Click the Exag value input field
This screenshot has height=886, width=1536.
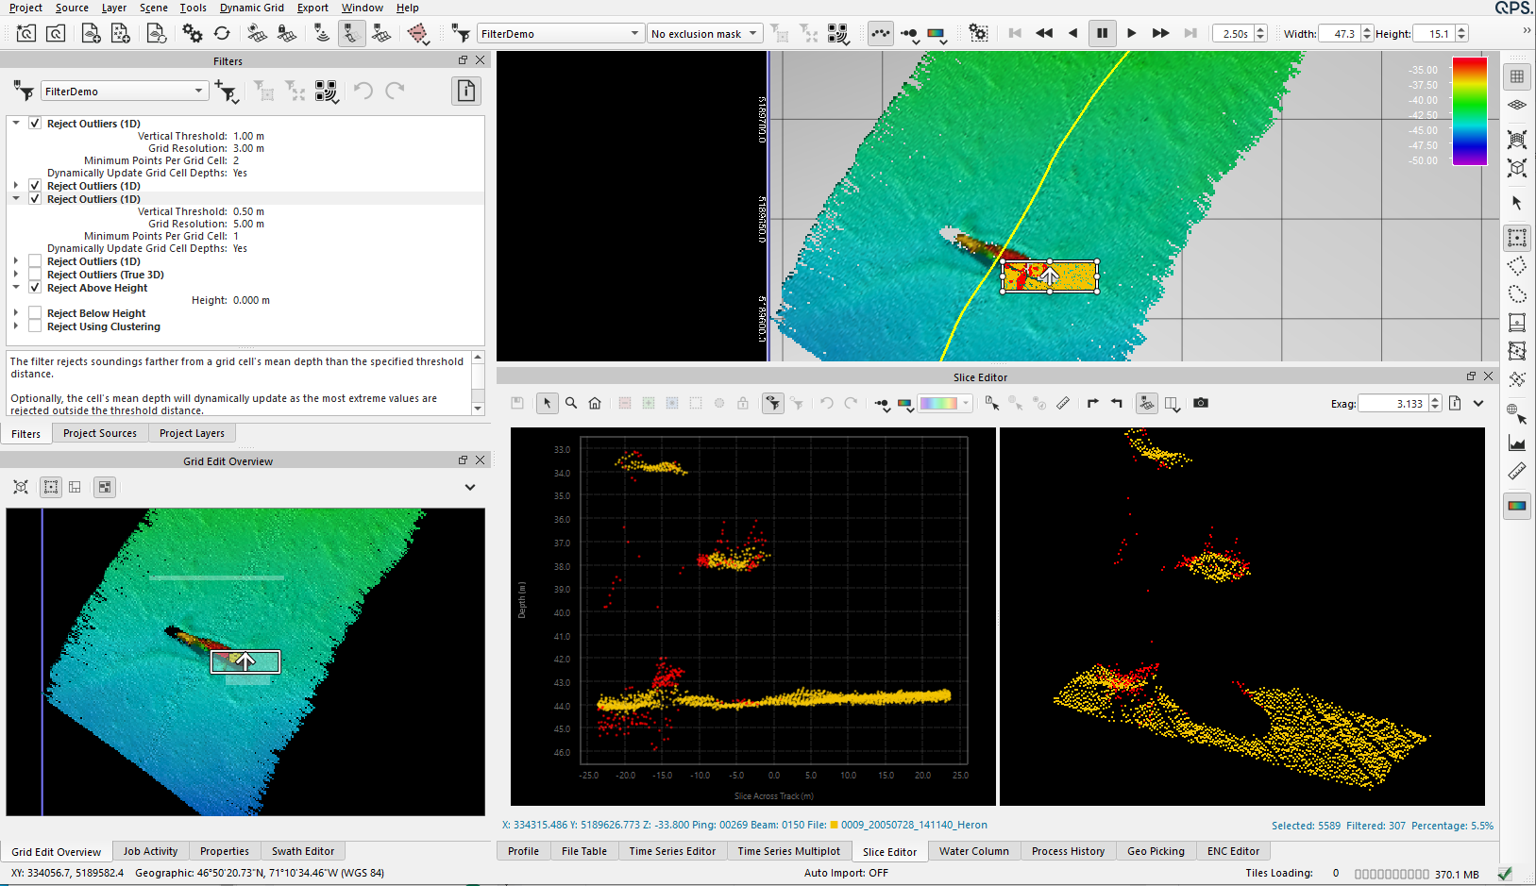tap(1393, 404)
